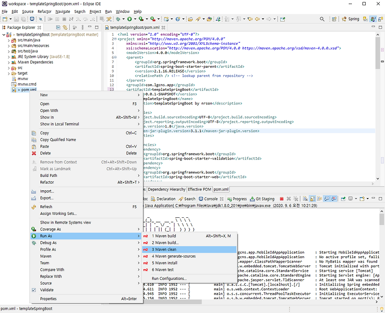385x313 pixels.
Task: Choose '6 Maven test' in submenu
Action: 189,270
